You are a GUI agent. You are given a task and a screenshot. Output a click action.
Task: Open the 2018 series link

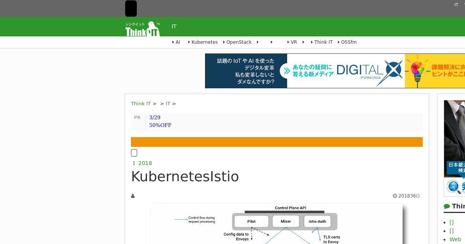pos(145,163)
